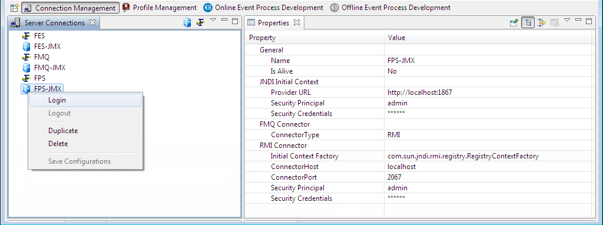603x225 pixels.
Task: Toggle Show Categories in Properties toolbar
Action: click(528, 23)
